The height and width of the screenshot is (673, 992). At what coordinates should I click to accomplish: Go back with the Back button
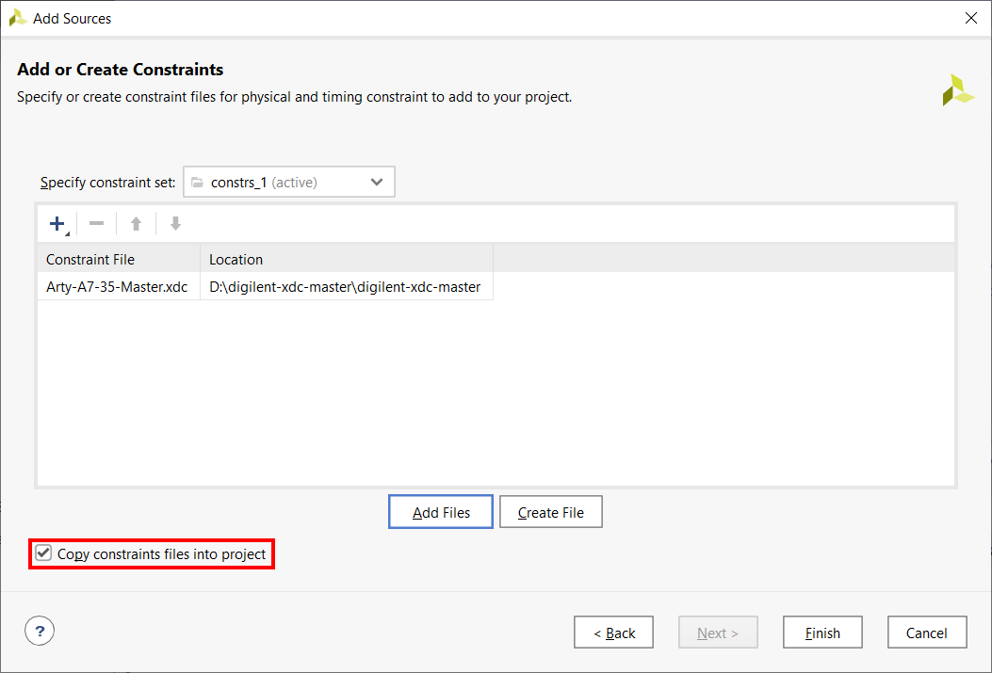[613, 633]
